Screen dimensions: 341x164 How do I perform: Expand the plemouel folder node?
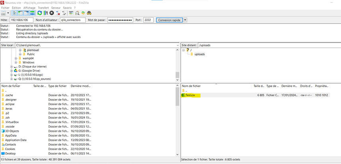pyautogui.click(x=20, y=50)
